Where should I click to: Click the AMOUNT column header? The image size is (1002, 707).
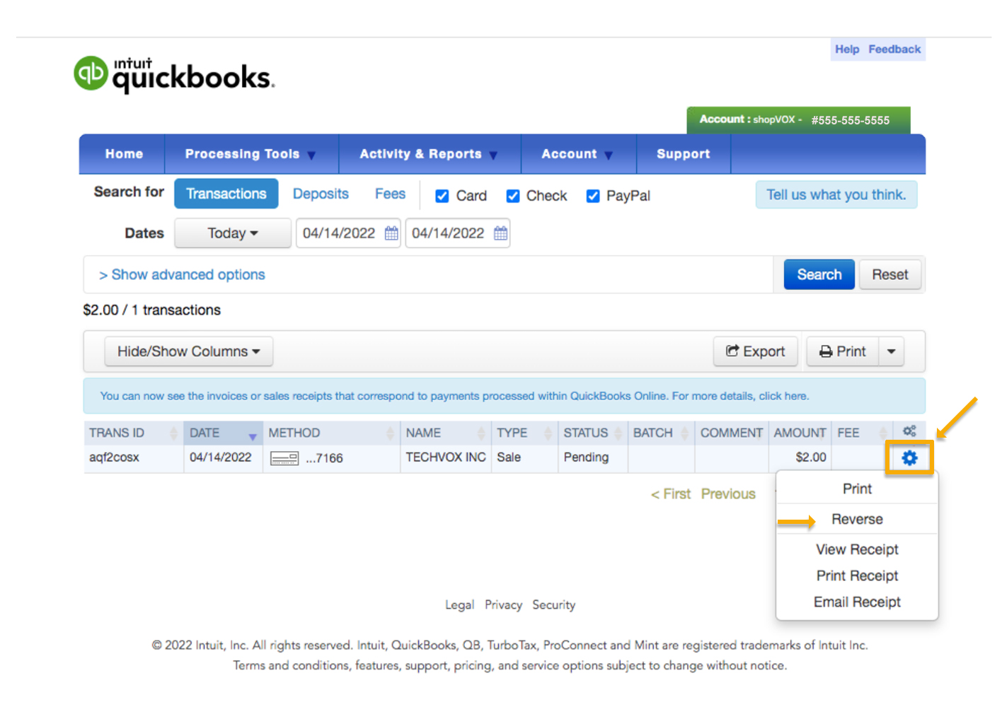click(800, 433)
